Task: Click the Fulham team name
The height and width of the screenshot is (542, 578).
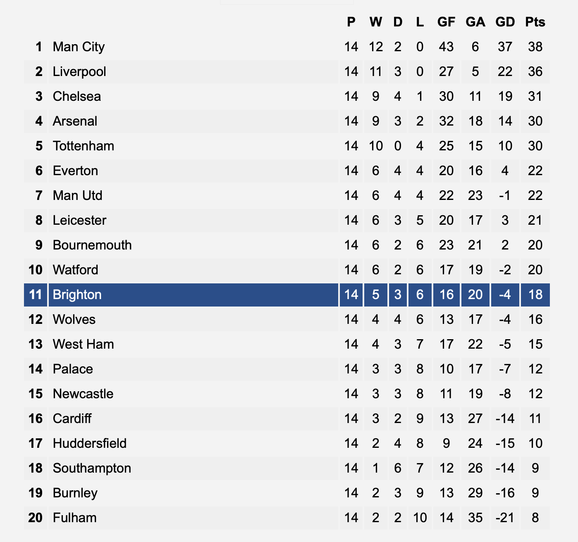Action: pyautogui.click(x=74, y=518)
